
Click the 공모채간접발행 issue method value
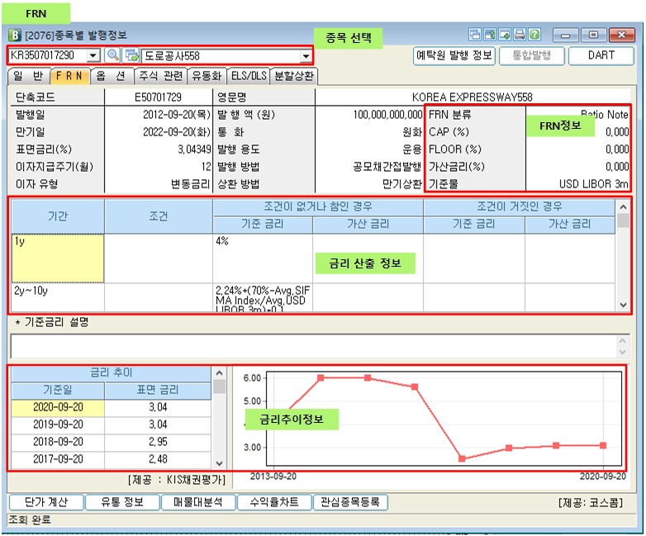click(387, 167)
